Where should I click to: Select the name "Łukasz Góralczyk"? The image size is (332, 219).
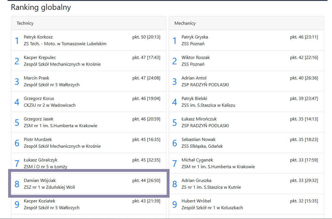pyautogui.click(x=41, y=160)
